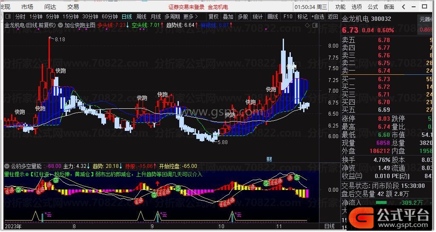Click the 空 badge beside the red up arrow

click(x=154, y=195)
